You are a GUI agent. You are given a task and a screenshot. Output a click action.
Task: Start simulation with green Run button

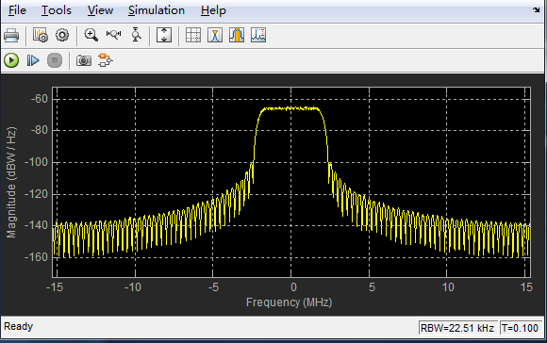tap(11, 60)
